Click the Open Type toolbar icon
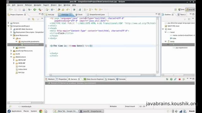The width and height of the screenshot is (202, 113). pyautogui.click(x=59, y=10)
